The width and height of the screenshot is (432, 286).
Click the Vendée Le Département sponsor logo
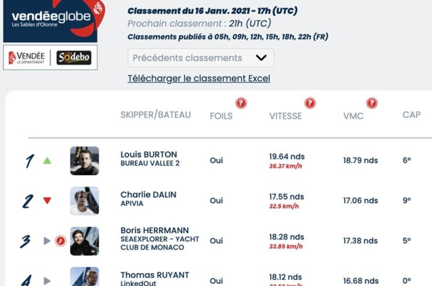click(x=26, y=58)
